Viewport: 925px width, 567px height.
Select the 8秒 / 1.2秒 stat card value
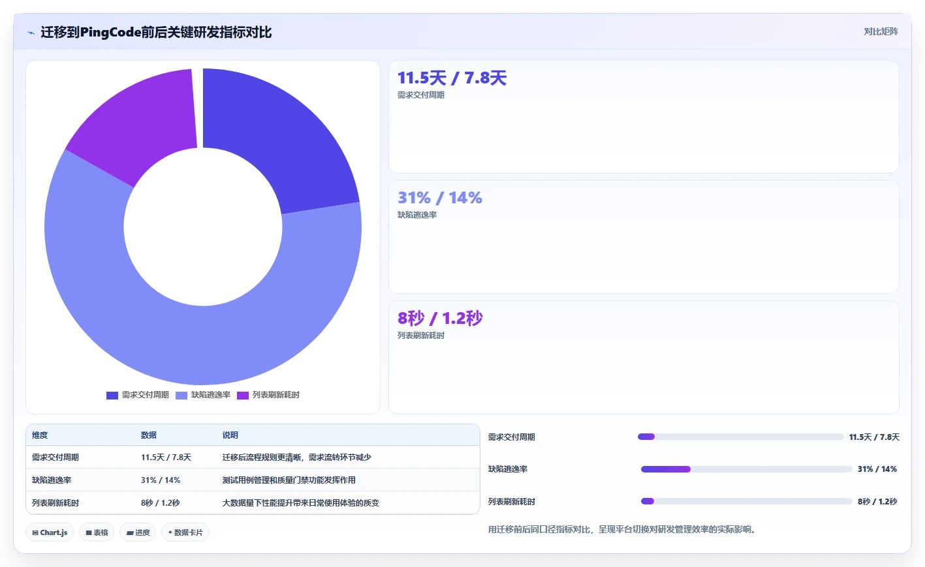(440, 318)
